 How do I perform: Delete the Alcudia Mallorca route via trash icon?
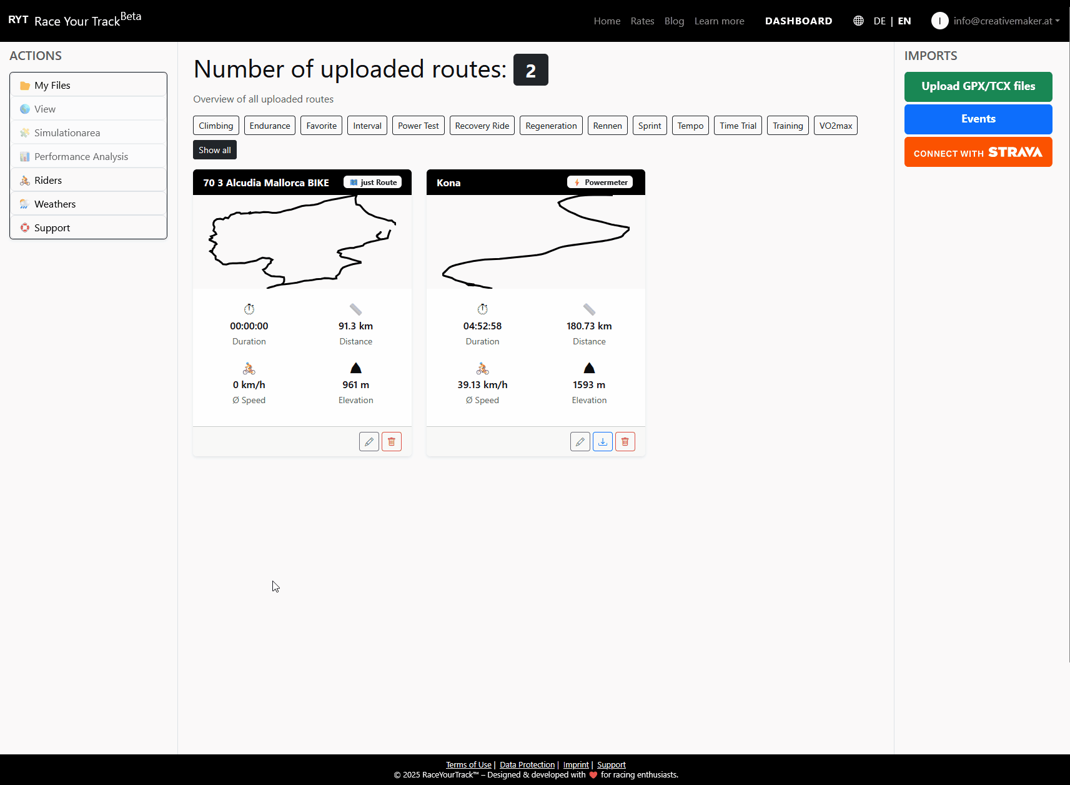click(392, 441)
